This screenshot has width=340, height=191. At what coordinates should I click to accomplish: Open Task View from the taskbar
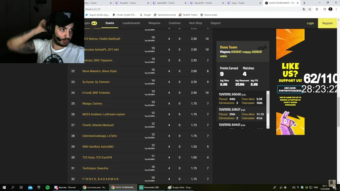coord(21,187)
